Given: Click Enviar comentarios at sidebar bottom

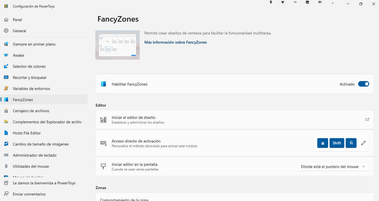Looking at the screenshot, I should point(29,194).
